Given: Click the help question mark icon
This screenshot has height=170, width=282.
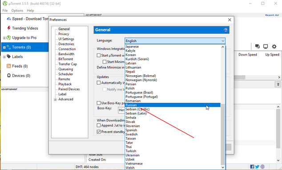Looking at the screenshot, I should (x=226, y=30).
